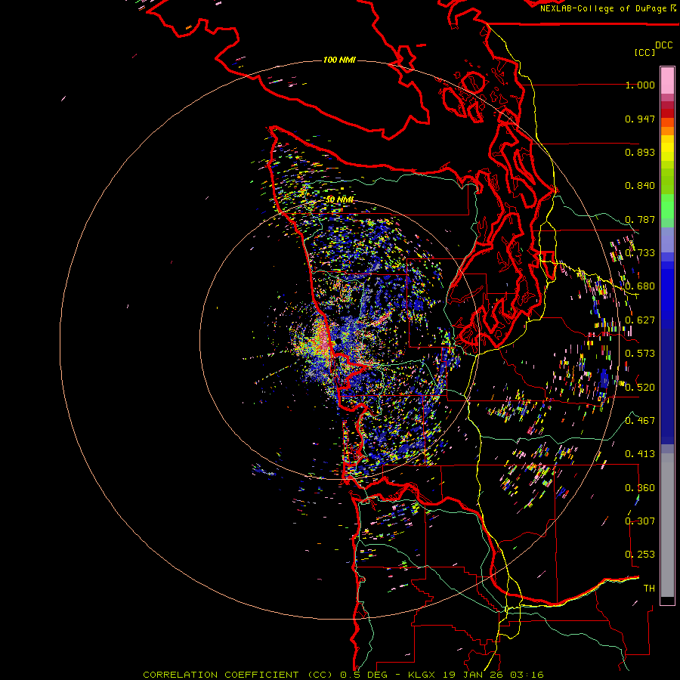The width and height of the screenshot is (680, 680).
Task: Select the 0.947 legend value
Action: pyautogui.click(x=640, y=119)
